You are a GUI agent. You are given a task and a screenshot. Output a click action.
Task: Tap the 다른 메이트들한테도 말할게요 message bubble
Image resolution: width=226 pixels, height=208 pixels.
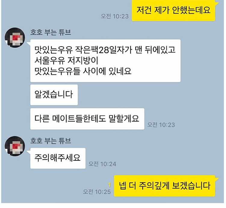87,119
